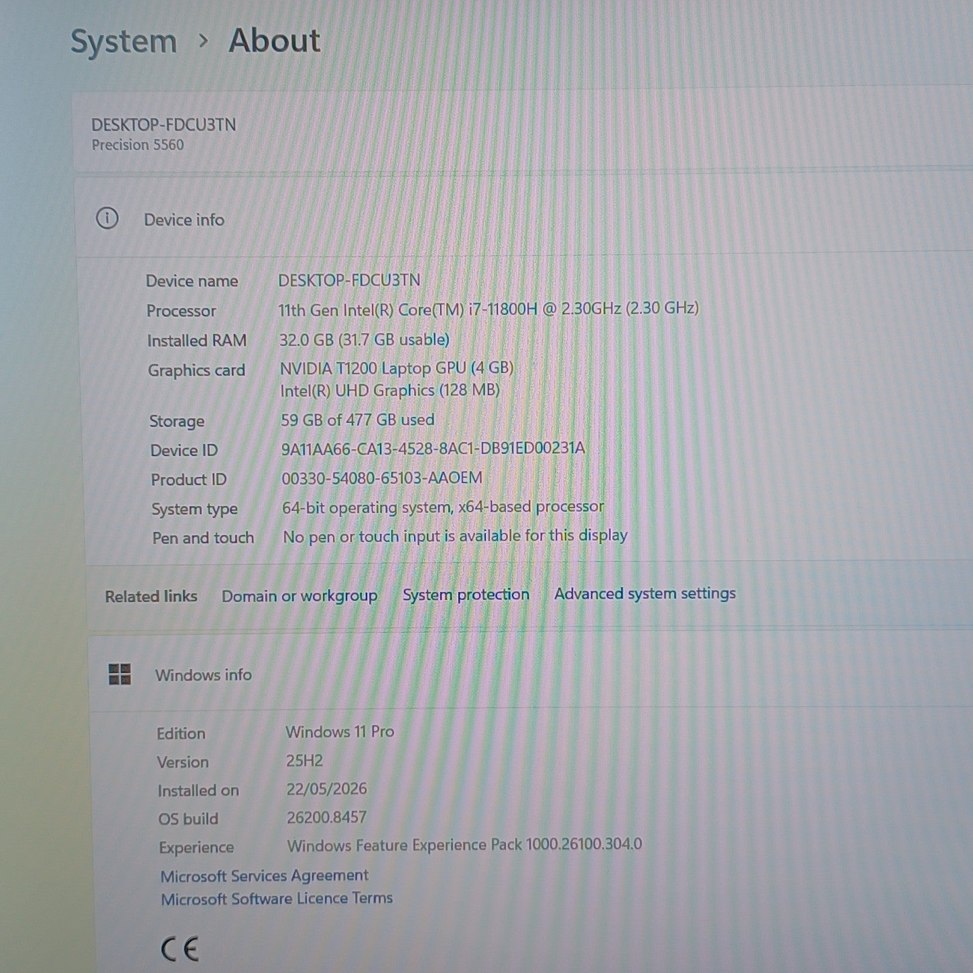The image size is (973, 973).
Task: Click the Device info circle icon
Action: pos(107,218)
